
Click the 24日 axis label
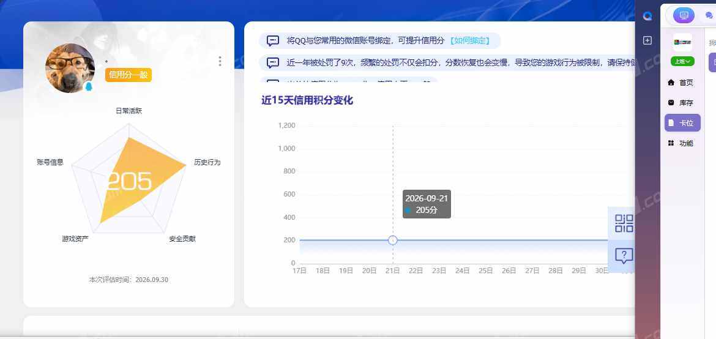click(x=463, y=270)
